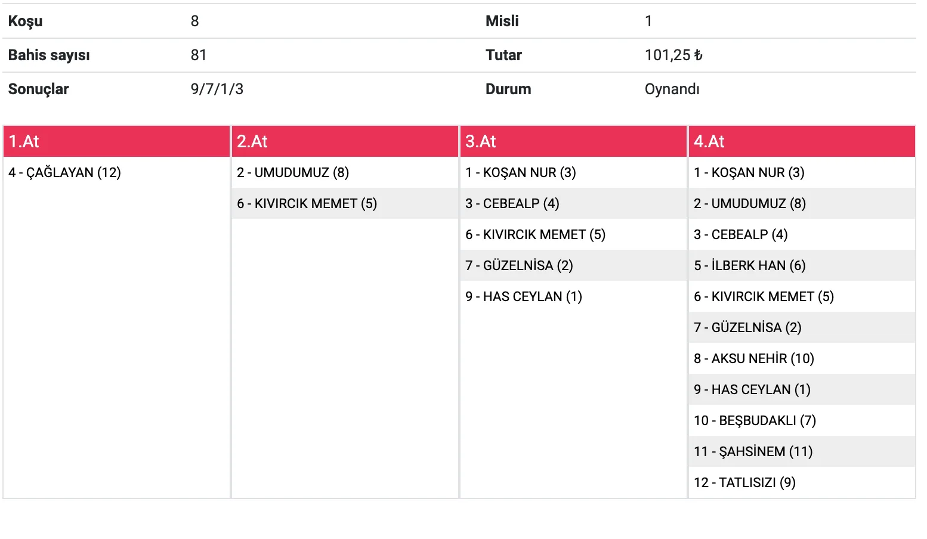Click KIVIRCIK MEMET (5) under 2.At
Viewport: 927px width, 539px height.
(307, 204)
